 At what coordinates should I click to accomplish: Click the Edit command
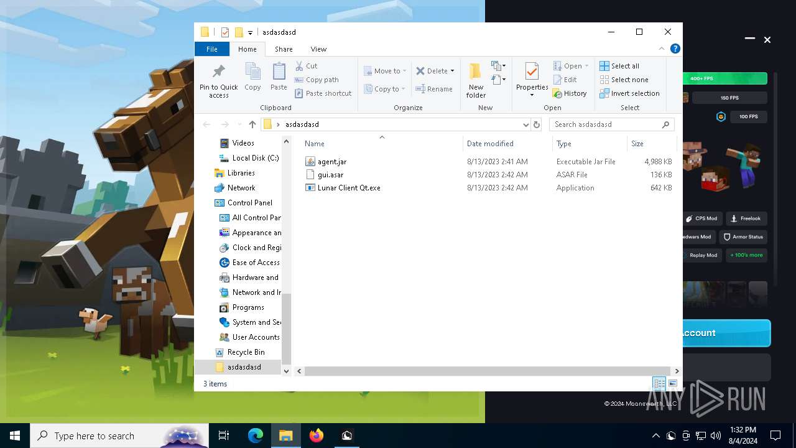(x=565, y=80)
